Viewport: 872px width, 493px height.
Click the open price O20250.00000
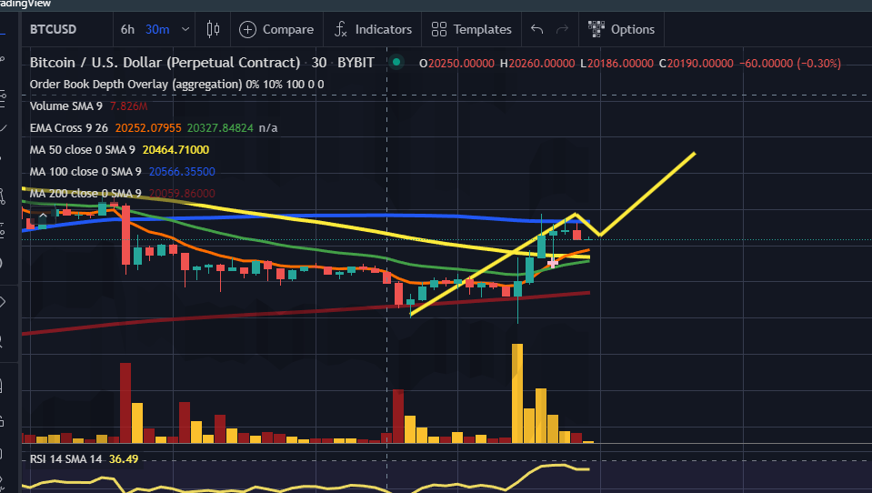point(456,64)
